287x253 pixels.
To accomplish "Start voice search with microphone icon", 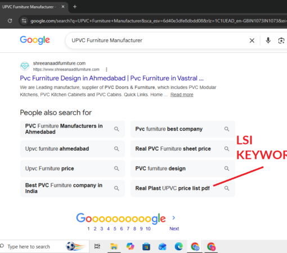I will point(268,40).
